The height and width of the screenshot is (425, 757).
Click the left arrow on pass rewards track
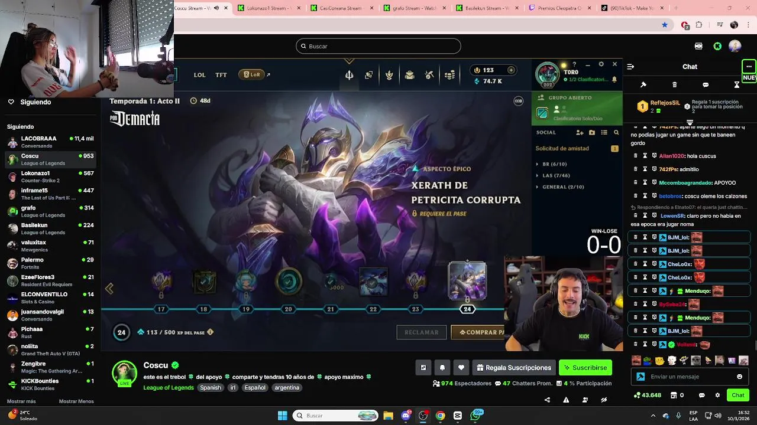(x=109, y=289)
